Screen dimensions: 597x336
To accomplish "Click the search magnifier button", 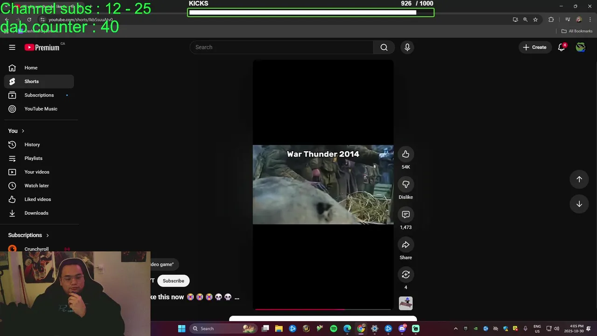I will point(384,47).
